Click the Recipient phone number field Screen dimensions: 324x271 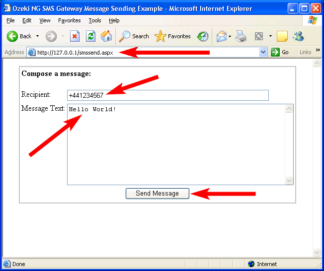pos(168,95)
